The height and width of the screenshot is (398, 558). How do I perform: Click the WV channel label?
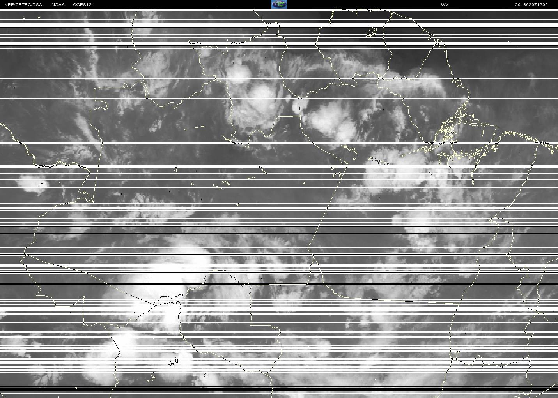pyautogui.click(x=445, y=5)
